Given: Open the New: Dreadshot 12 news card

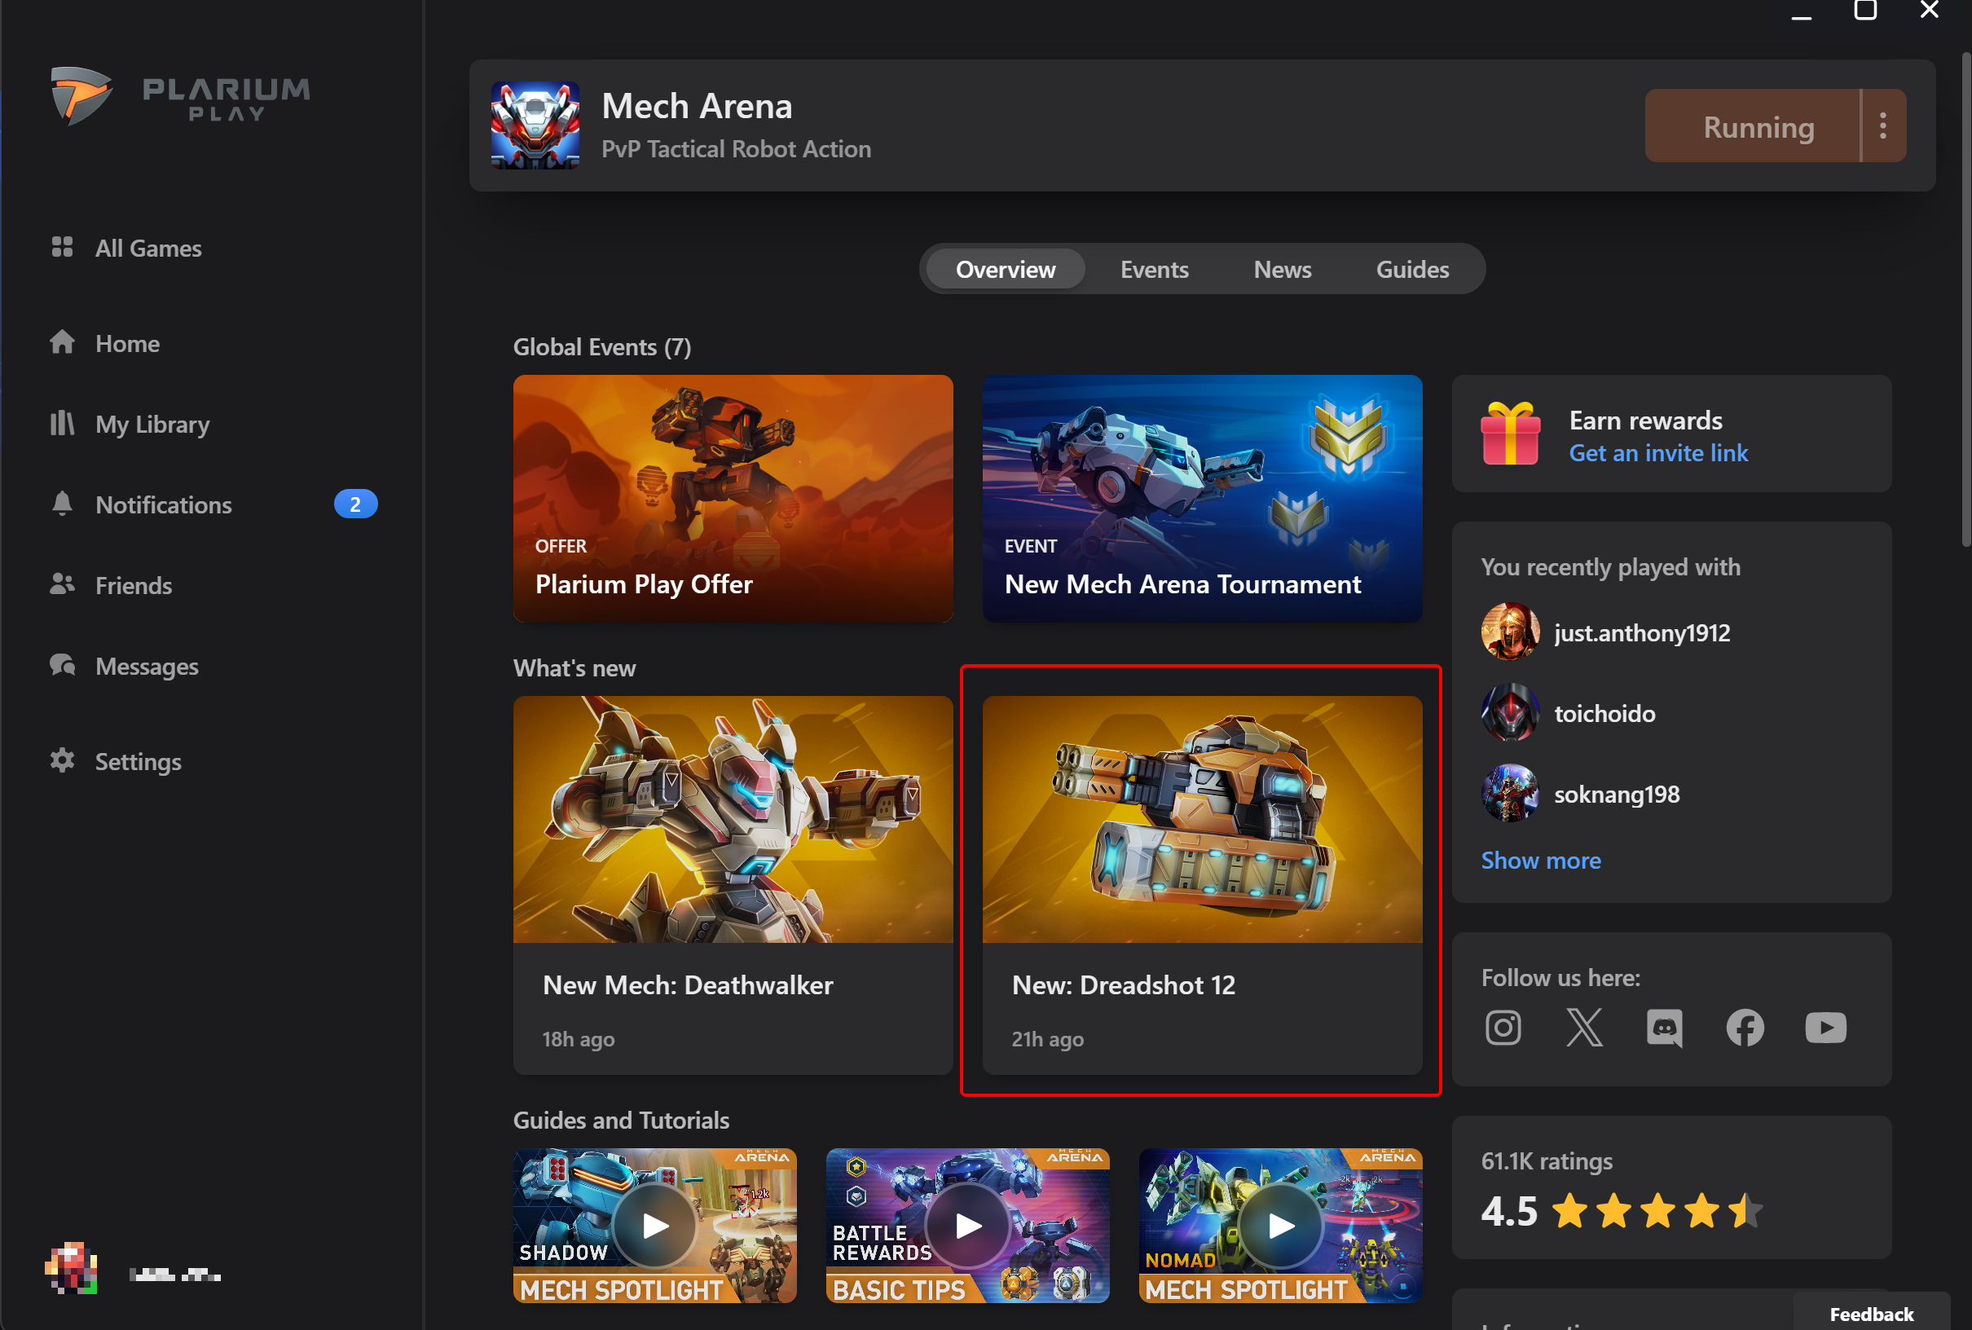Looking at the screenshot, I should [1202, 885].
